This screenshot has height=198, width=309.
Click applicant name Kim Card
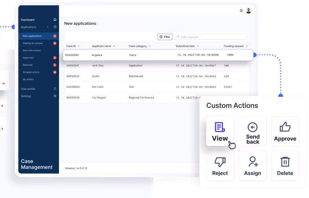click(x=98, y=87)
